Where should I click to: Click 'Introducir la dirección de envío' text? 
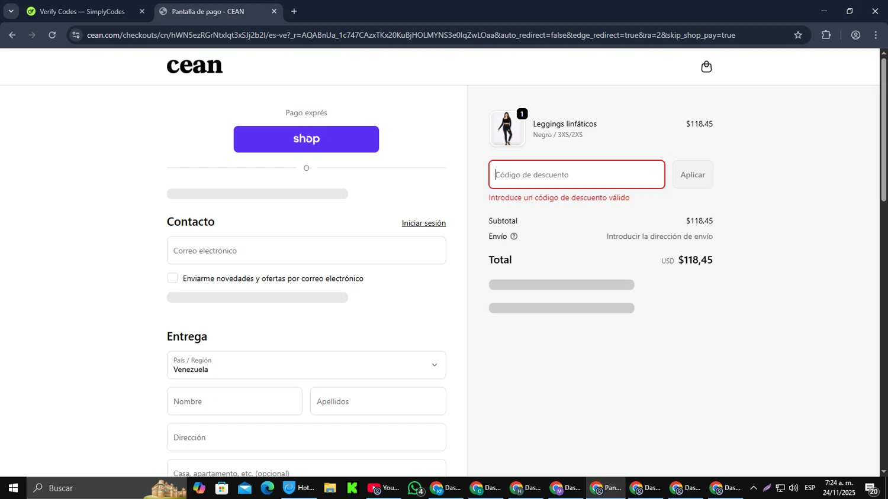pyautogui.click(x=659, y=236)
